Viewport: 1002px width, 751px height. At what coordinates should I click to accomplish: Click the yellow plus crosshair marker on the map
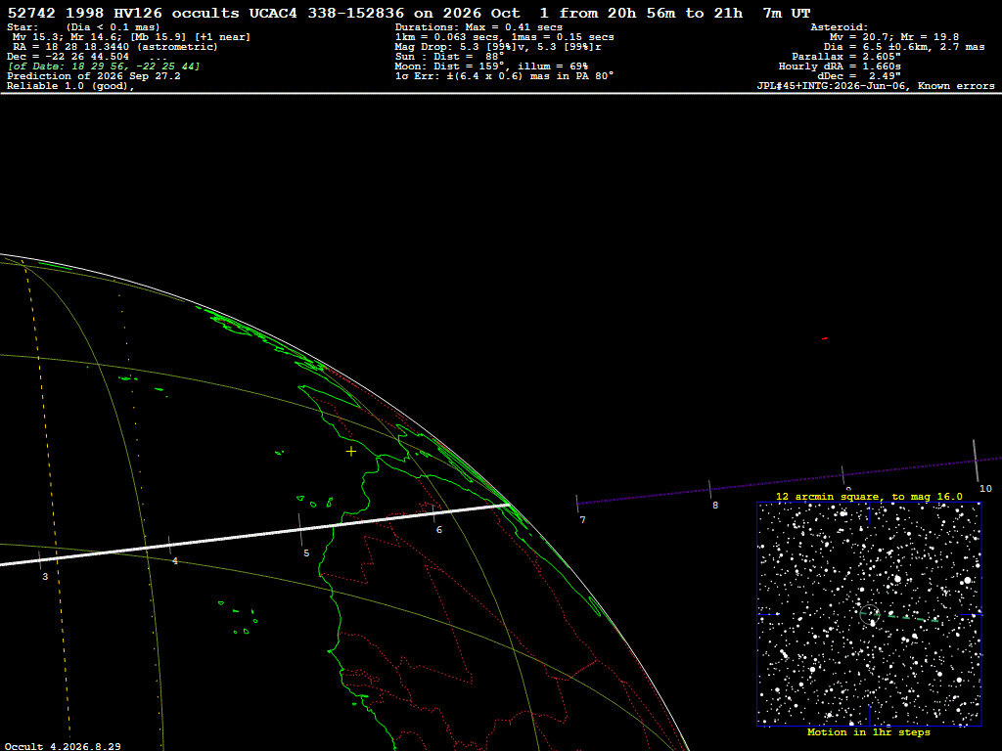[351, 452]
